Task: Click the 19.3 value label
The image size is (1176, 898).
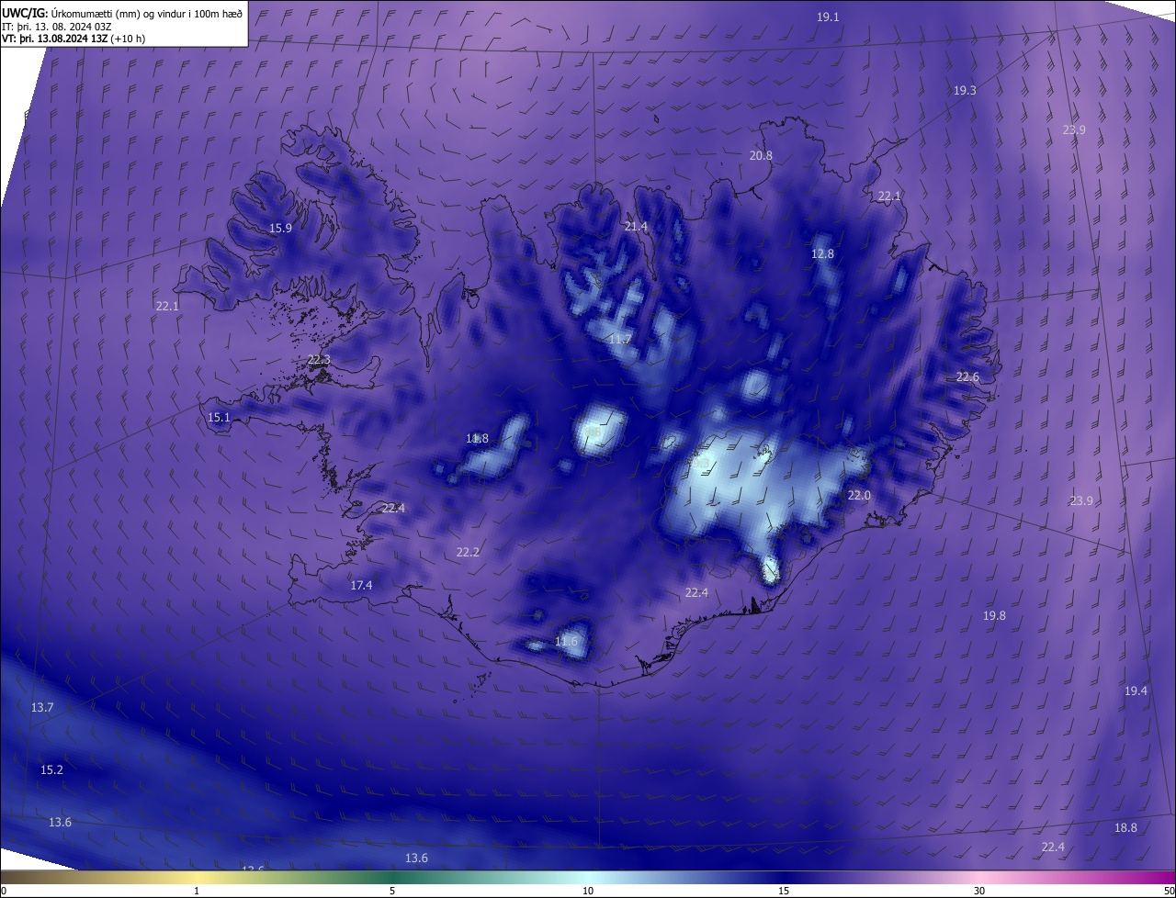Action: click(x=965, y=91)
